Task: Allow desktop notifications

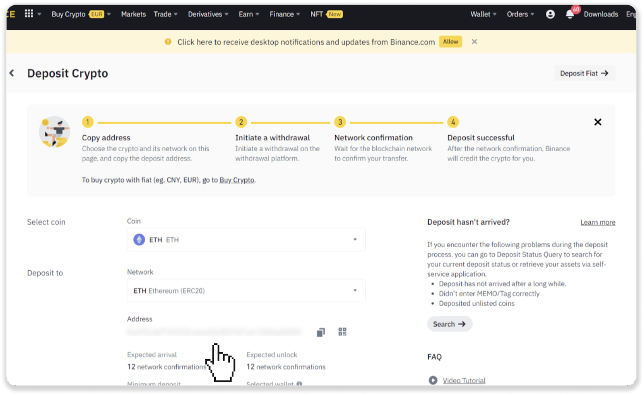Action: 450,42
